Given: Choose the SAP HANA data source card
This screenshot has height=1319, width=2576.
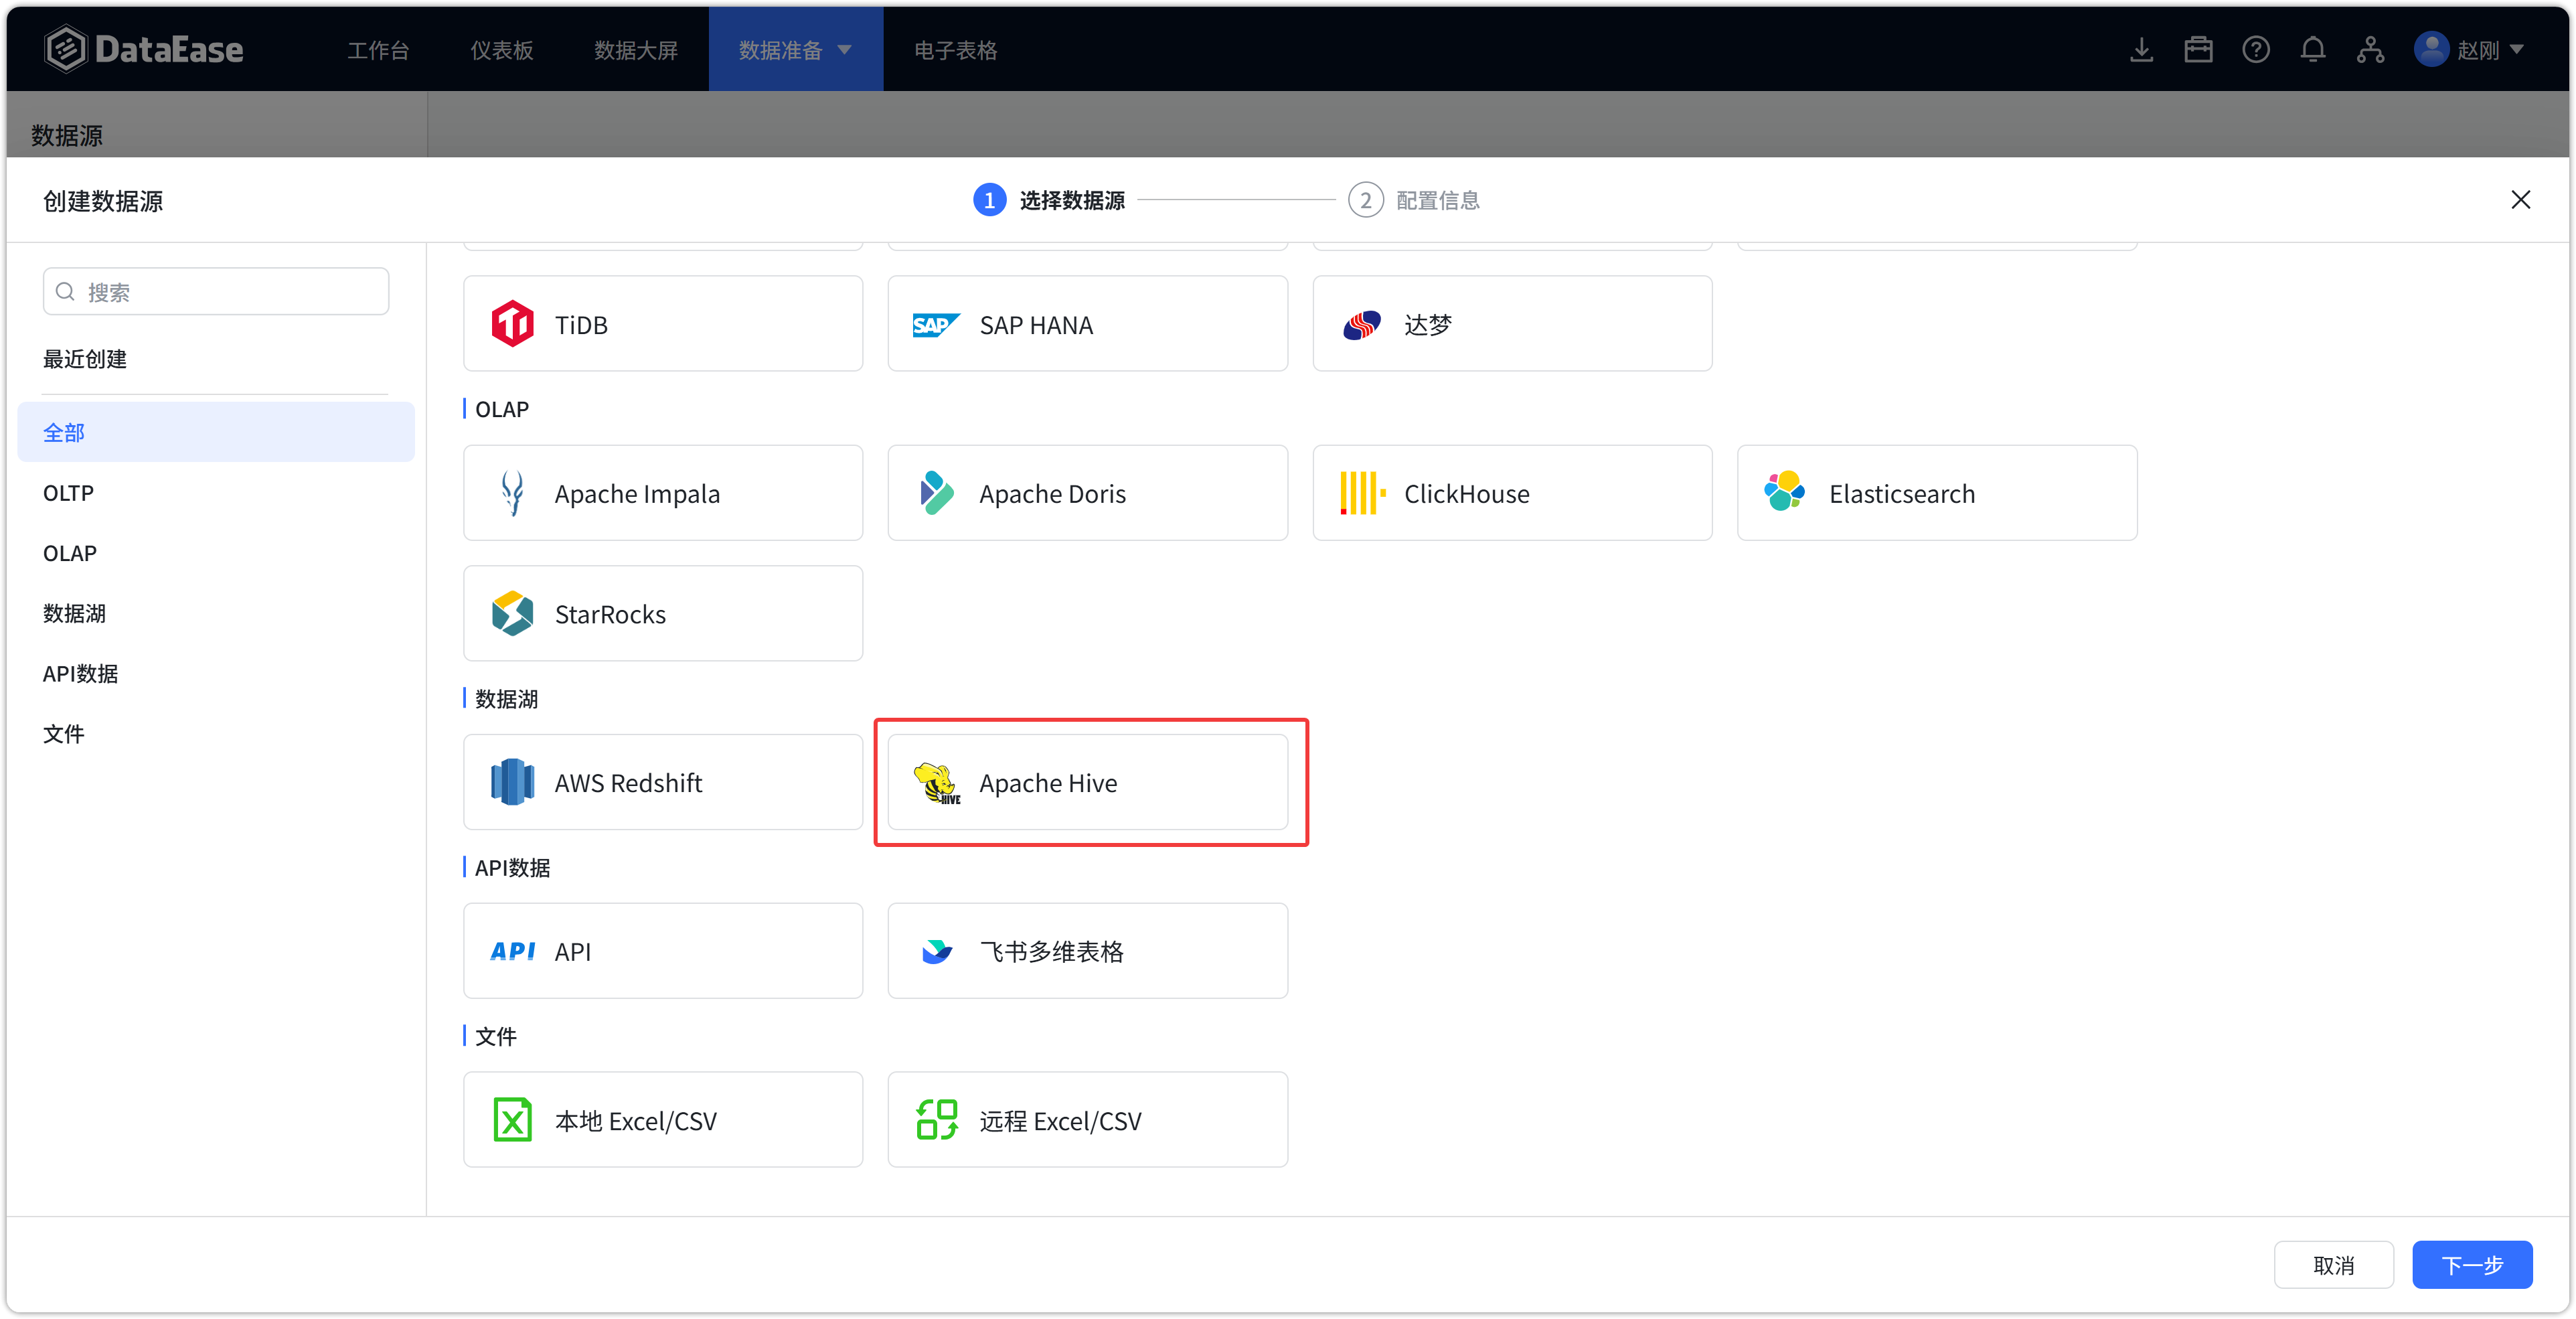Looking at the screenshot, I should (1088, 324).
